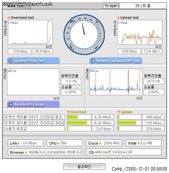
Task: Click the orange bullet beside the Upload bandwidth column
Action: [x=119, y=112]
